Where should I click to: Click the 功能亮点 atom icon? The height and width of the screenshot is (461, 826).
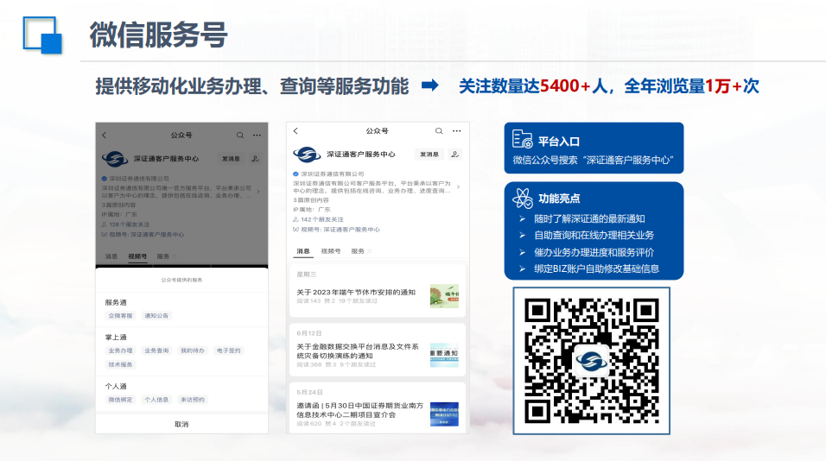click(523, 199)
